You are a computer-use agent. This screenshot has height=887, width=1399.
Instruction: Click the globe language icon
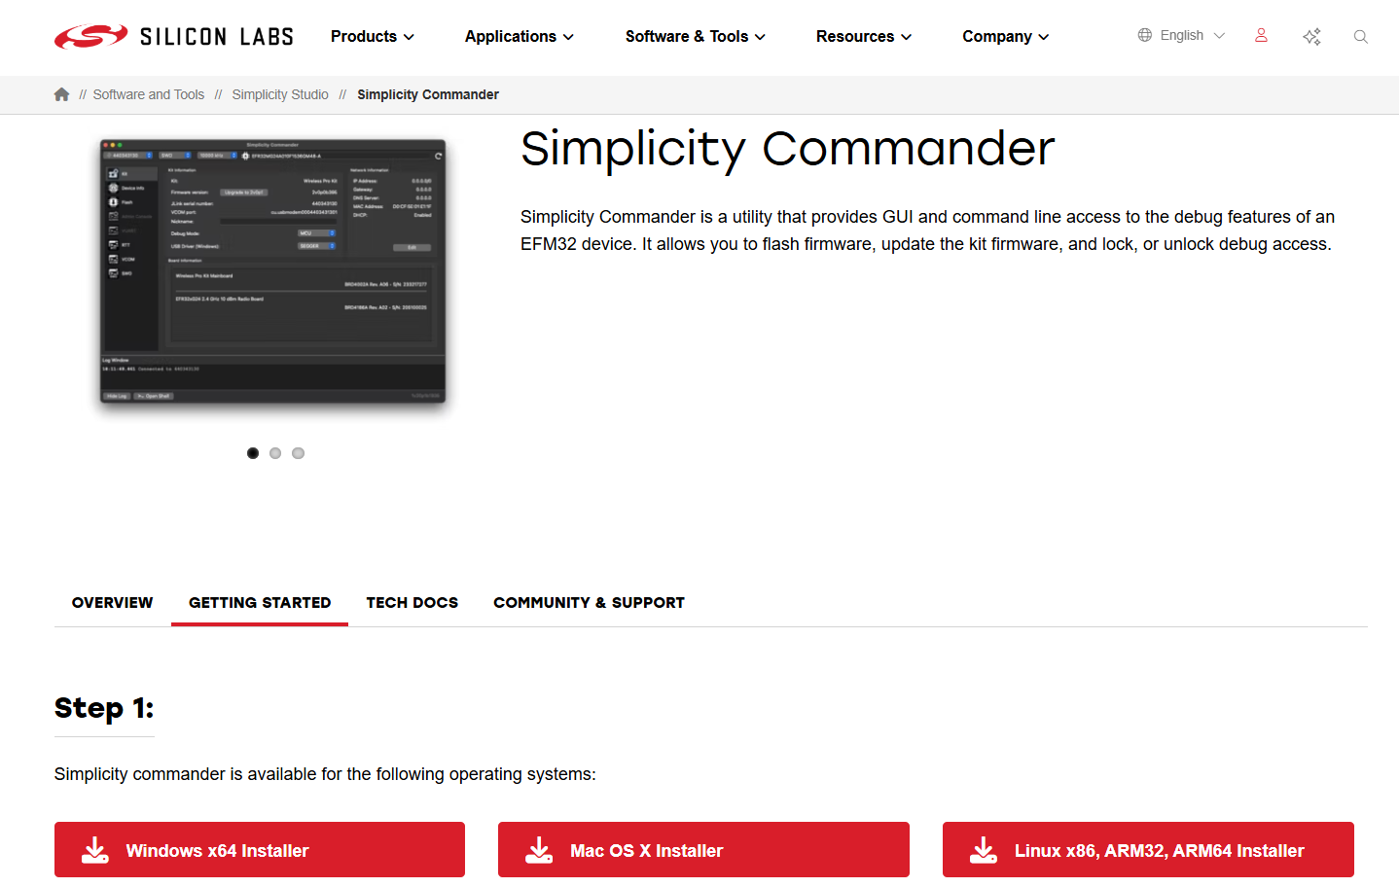(1143, 34)
